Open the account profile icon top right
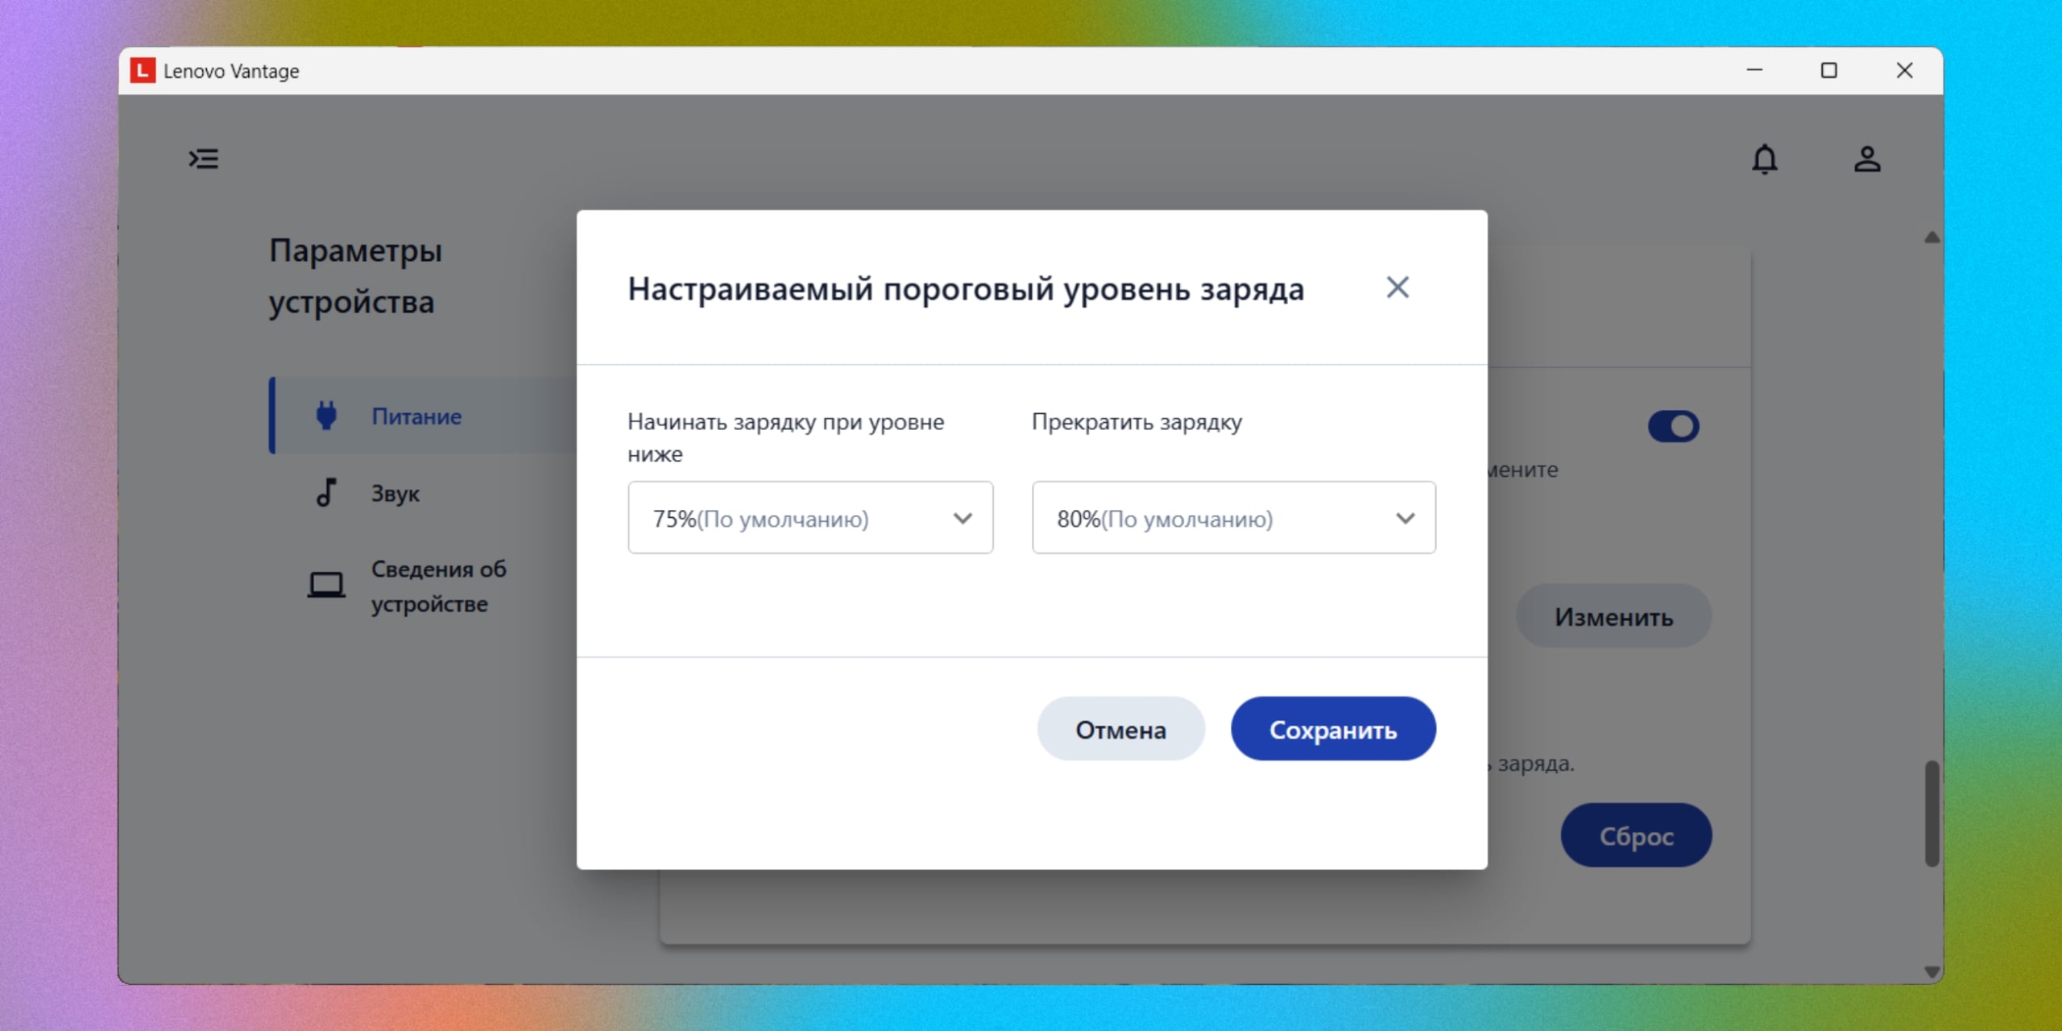 1868,159
